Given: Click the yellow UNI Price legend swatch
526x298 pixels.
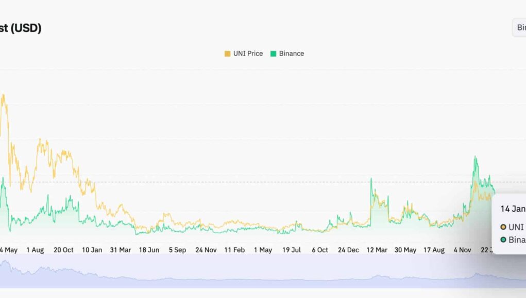Looking at the screenshot, I should click(228, 53).
